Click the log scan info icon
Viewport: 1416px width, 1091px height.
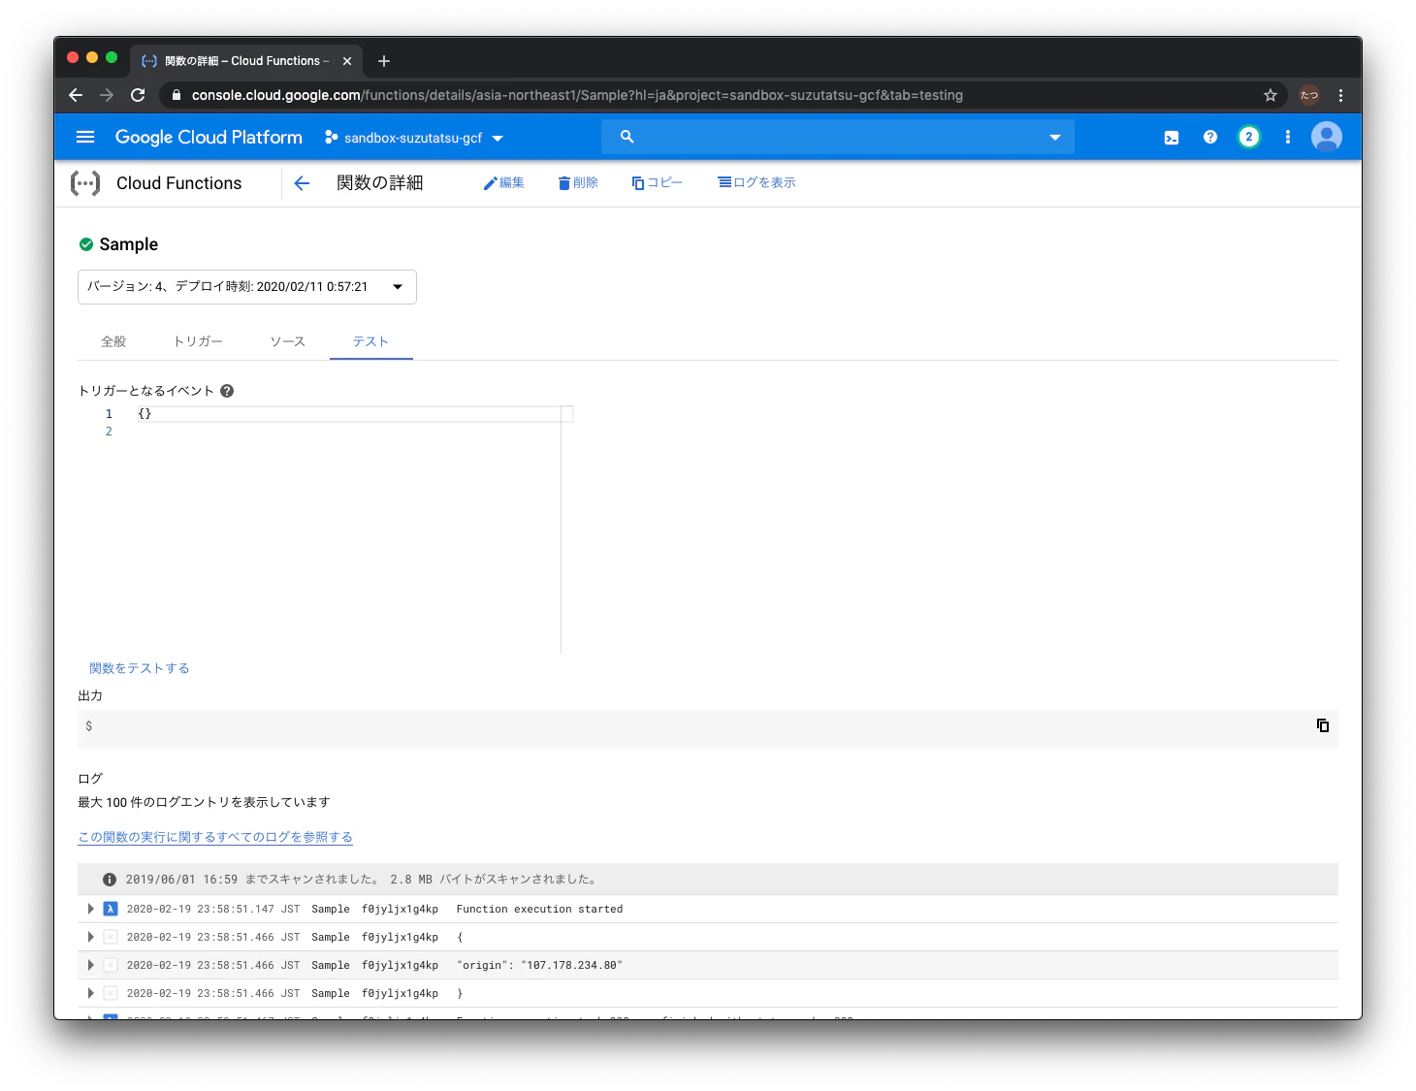[x=110, y=880]
